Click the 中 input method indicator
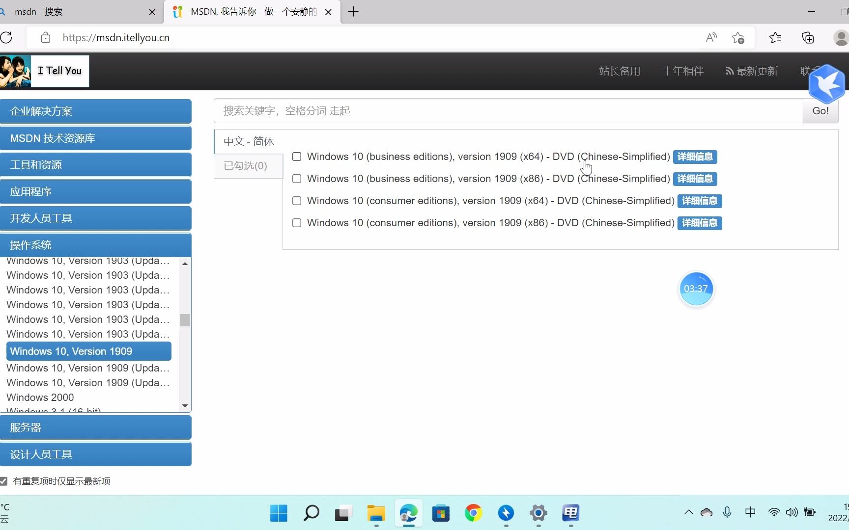Image resolution: width=849 pixels, height=530 pixels. [750, 512]
